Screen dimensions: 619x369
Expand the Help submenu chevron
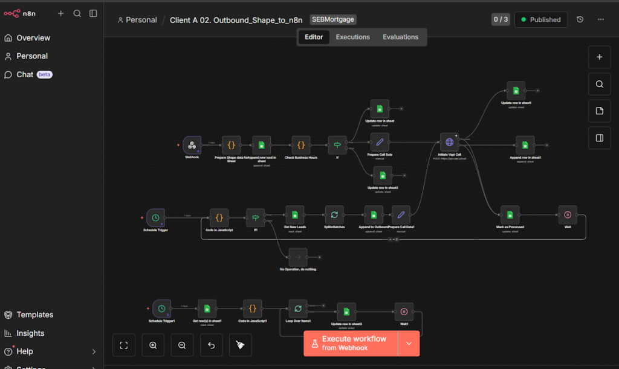pos(94,351)
